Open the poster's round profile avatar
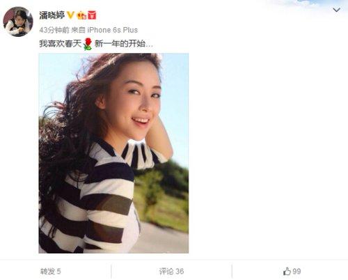This screenshot has width=348, height=280. [x=18, y=22]
